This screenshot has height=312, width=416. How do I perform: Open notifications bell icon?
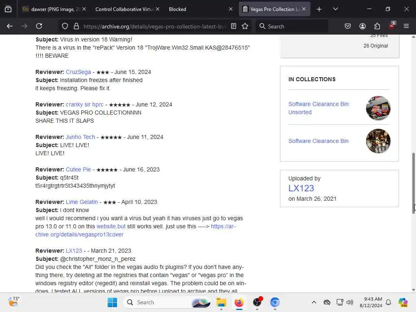point(388,302)
